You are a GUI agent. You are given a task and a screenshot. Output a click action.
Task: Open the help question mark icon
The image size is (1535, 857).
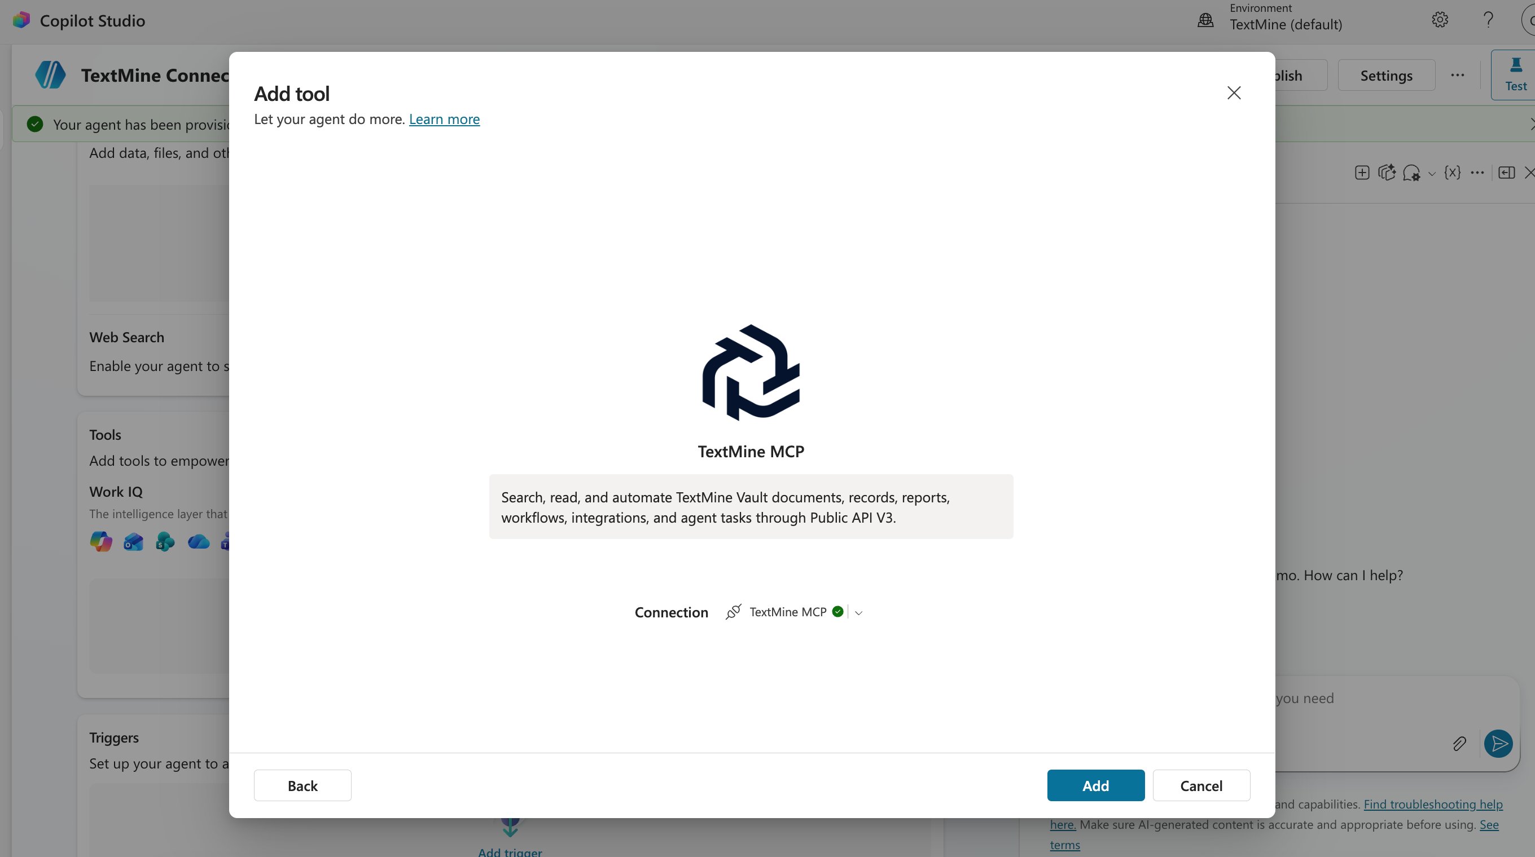point(1488,20)
